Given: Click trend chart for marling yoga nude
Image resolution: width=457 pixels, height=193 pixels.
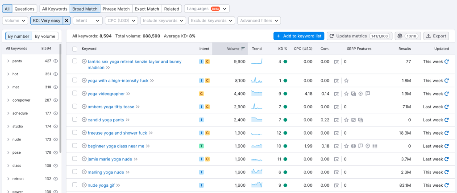Looking at the screenshot, I should coord(257,172).
